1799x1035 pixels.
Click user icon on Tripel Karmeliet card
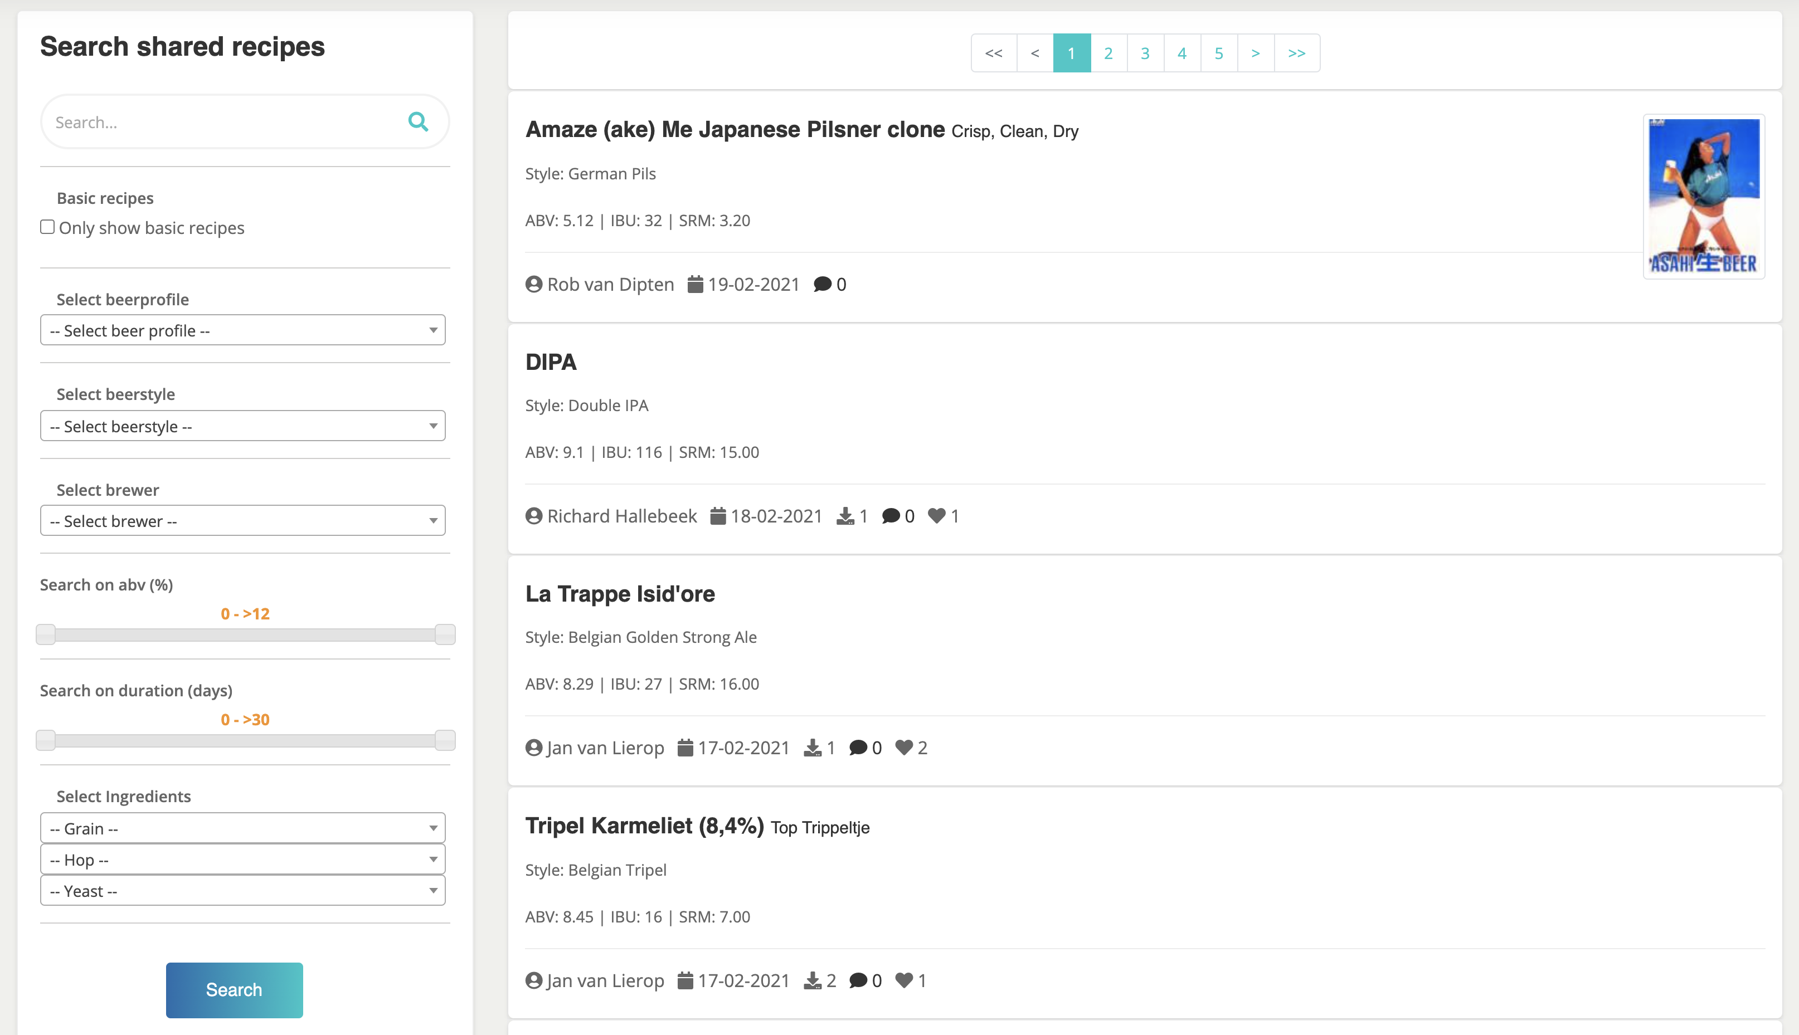pos(534,981)
